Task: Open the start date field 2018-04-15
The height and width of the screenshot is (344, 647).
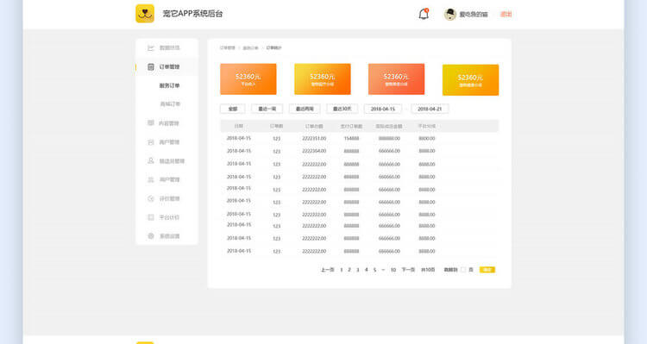Action: (382, 109)
